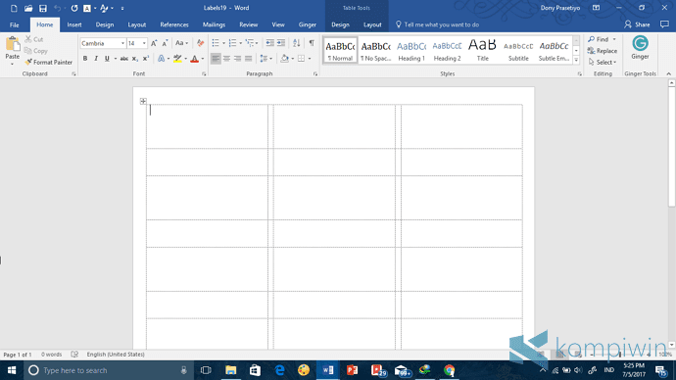The image size is (676, 380).
Task: Save the document with the floppy icon
Action: pos(43,8)
